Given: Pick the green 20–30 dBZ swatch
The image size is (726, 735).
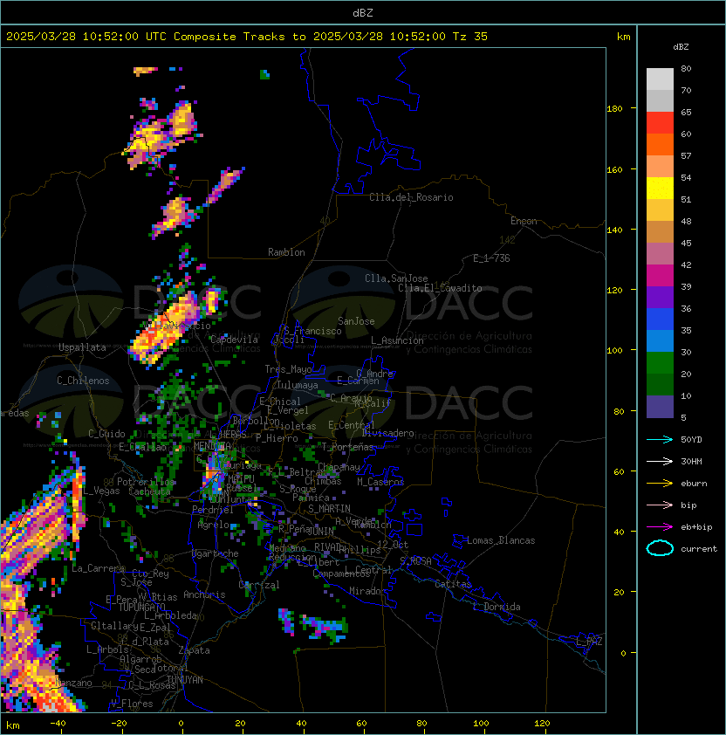Looking at the screenshot, I should [x=660, y=363].
